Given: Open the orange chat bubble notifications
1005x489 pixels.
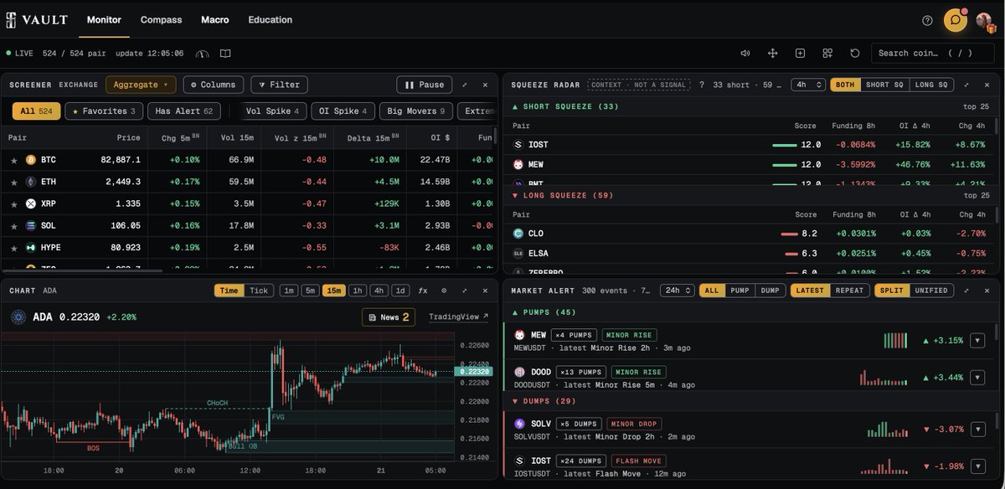Looking at the screenshot, I should point(955,20).
